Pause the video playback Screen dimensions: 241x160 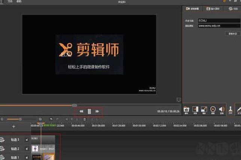tap(89, 111)
